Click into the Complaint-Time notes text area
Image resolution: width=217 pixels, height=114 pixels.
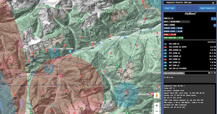point(189,99)
